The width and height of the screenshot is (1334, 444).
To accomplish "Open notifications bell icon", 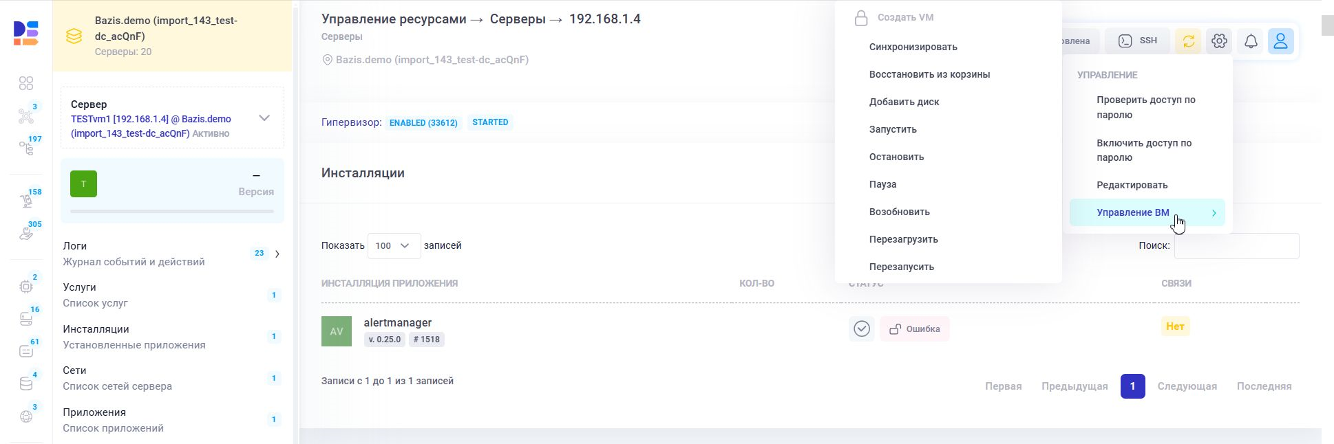I will point(1251,41).
